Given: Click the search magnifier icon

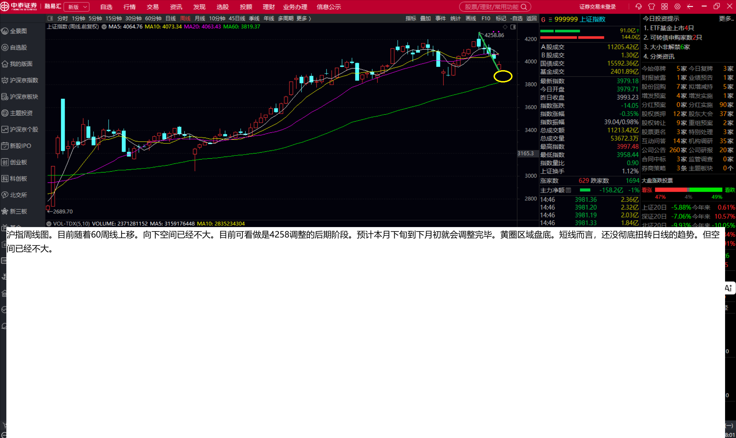Looking at the screenshot, I should (x=524, y=7).
